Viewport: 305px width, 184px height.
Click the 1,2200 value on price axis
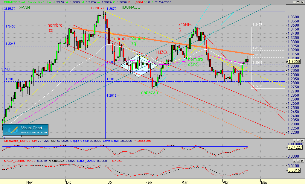(x=294, y=133)
